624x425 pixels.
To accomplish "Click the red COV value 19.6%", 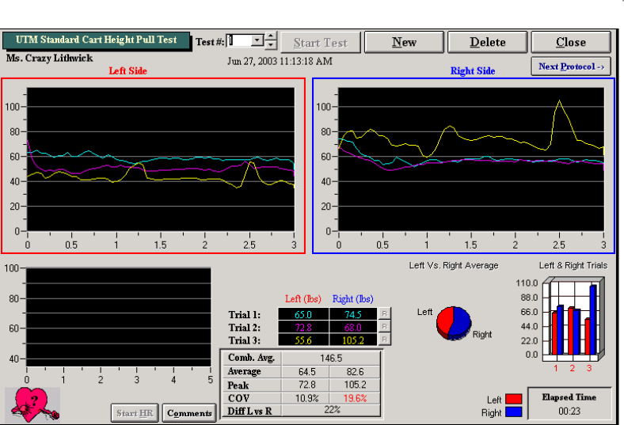I will [x=355, y=398].
